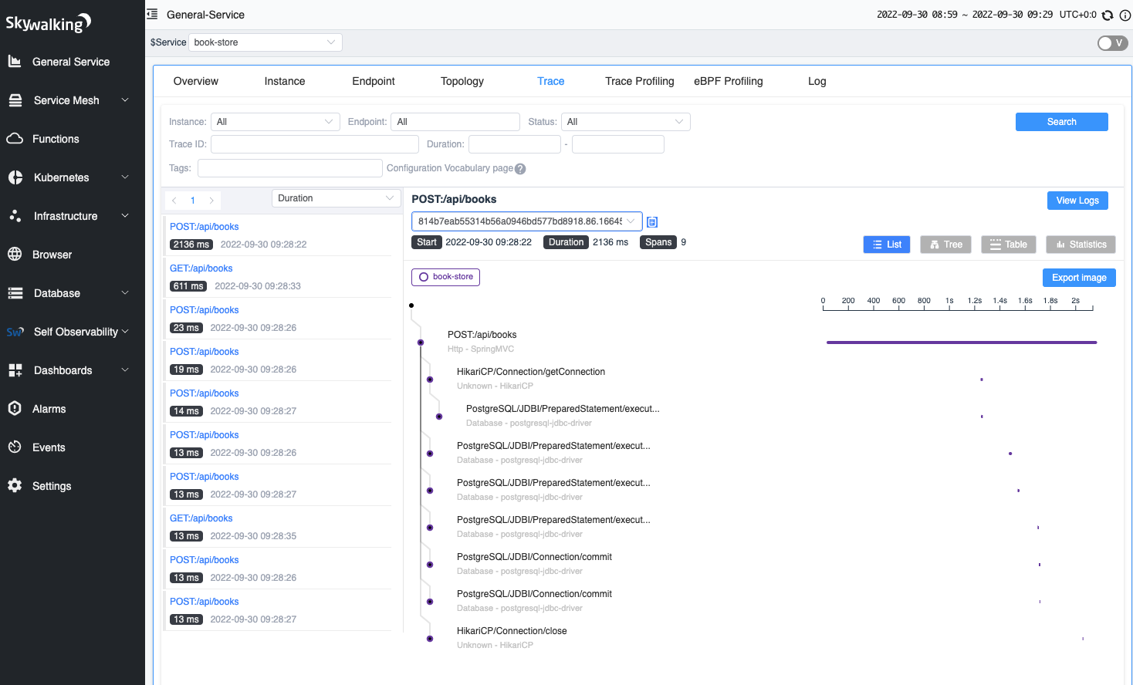Click the Browser globe icon
1133x685 pixels.
15,254
